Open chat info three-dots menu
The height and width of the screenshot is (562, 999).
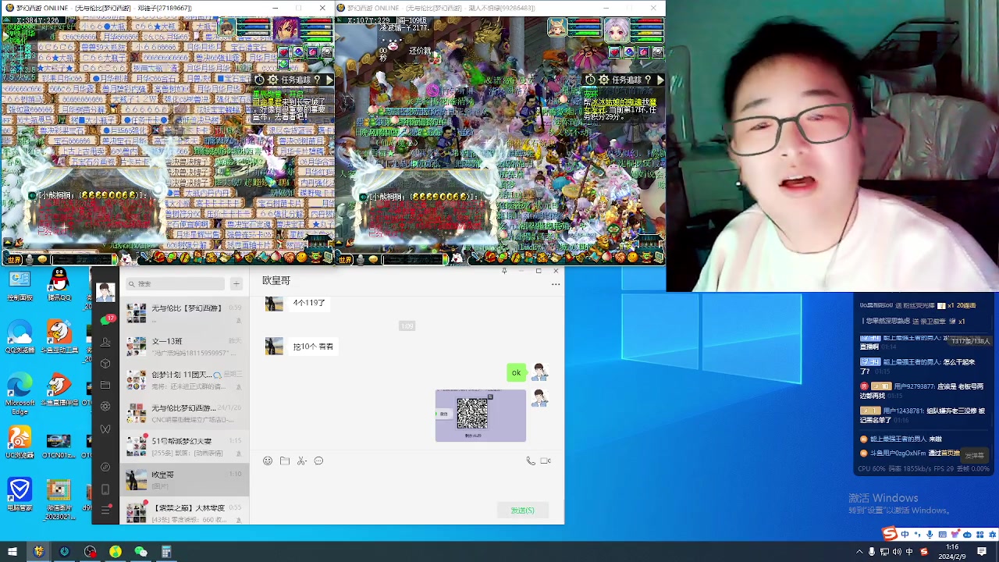(556, 284)
